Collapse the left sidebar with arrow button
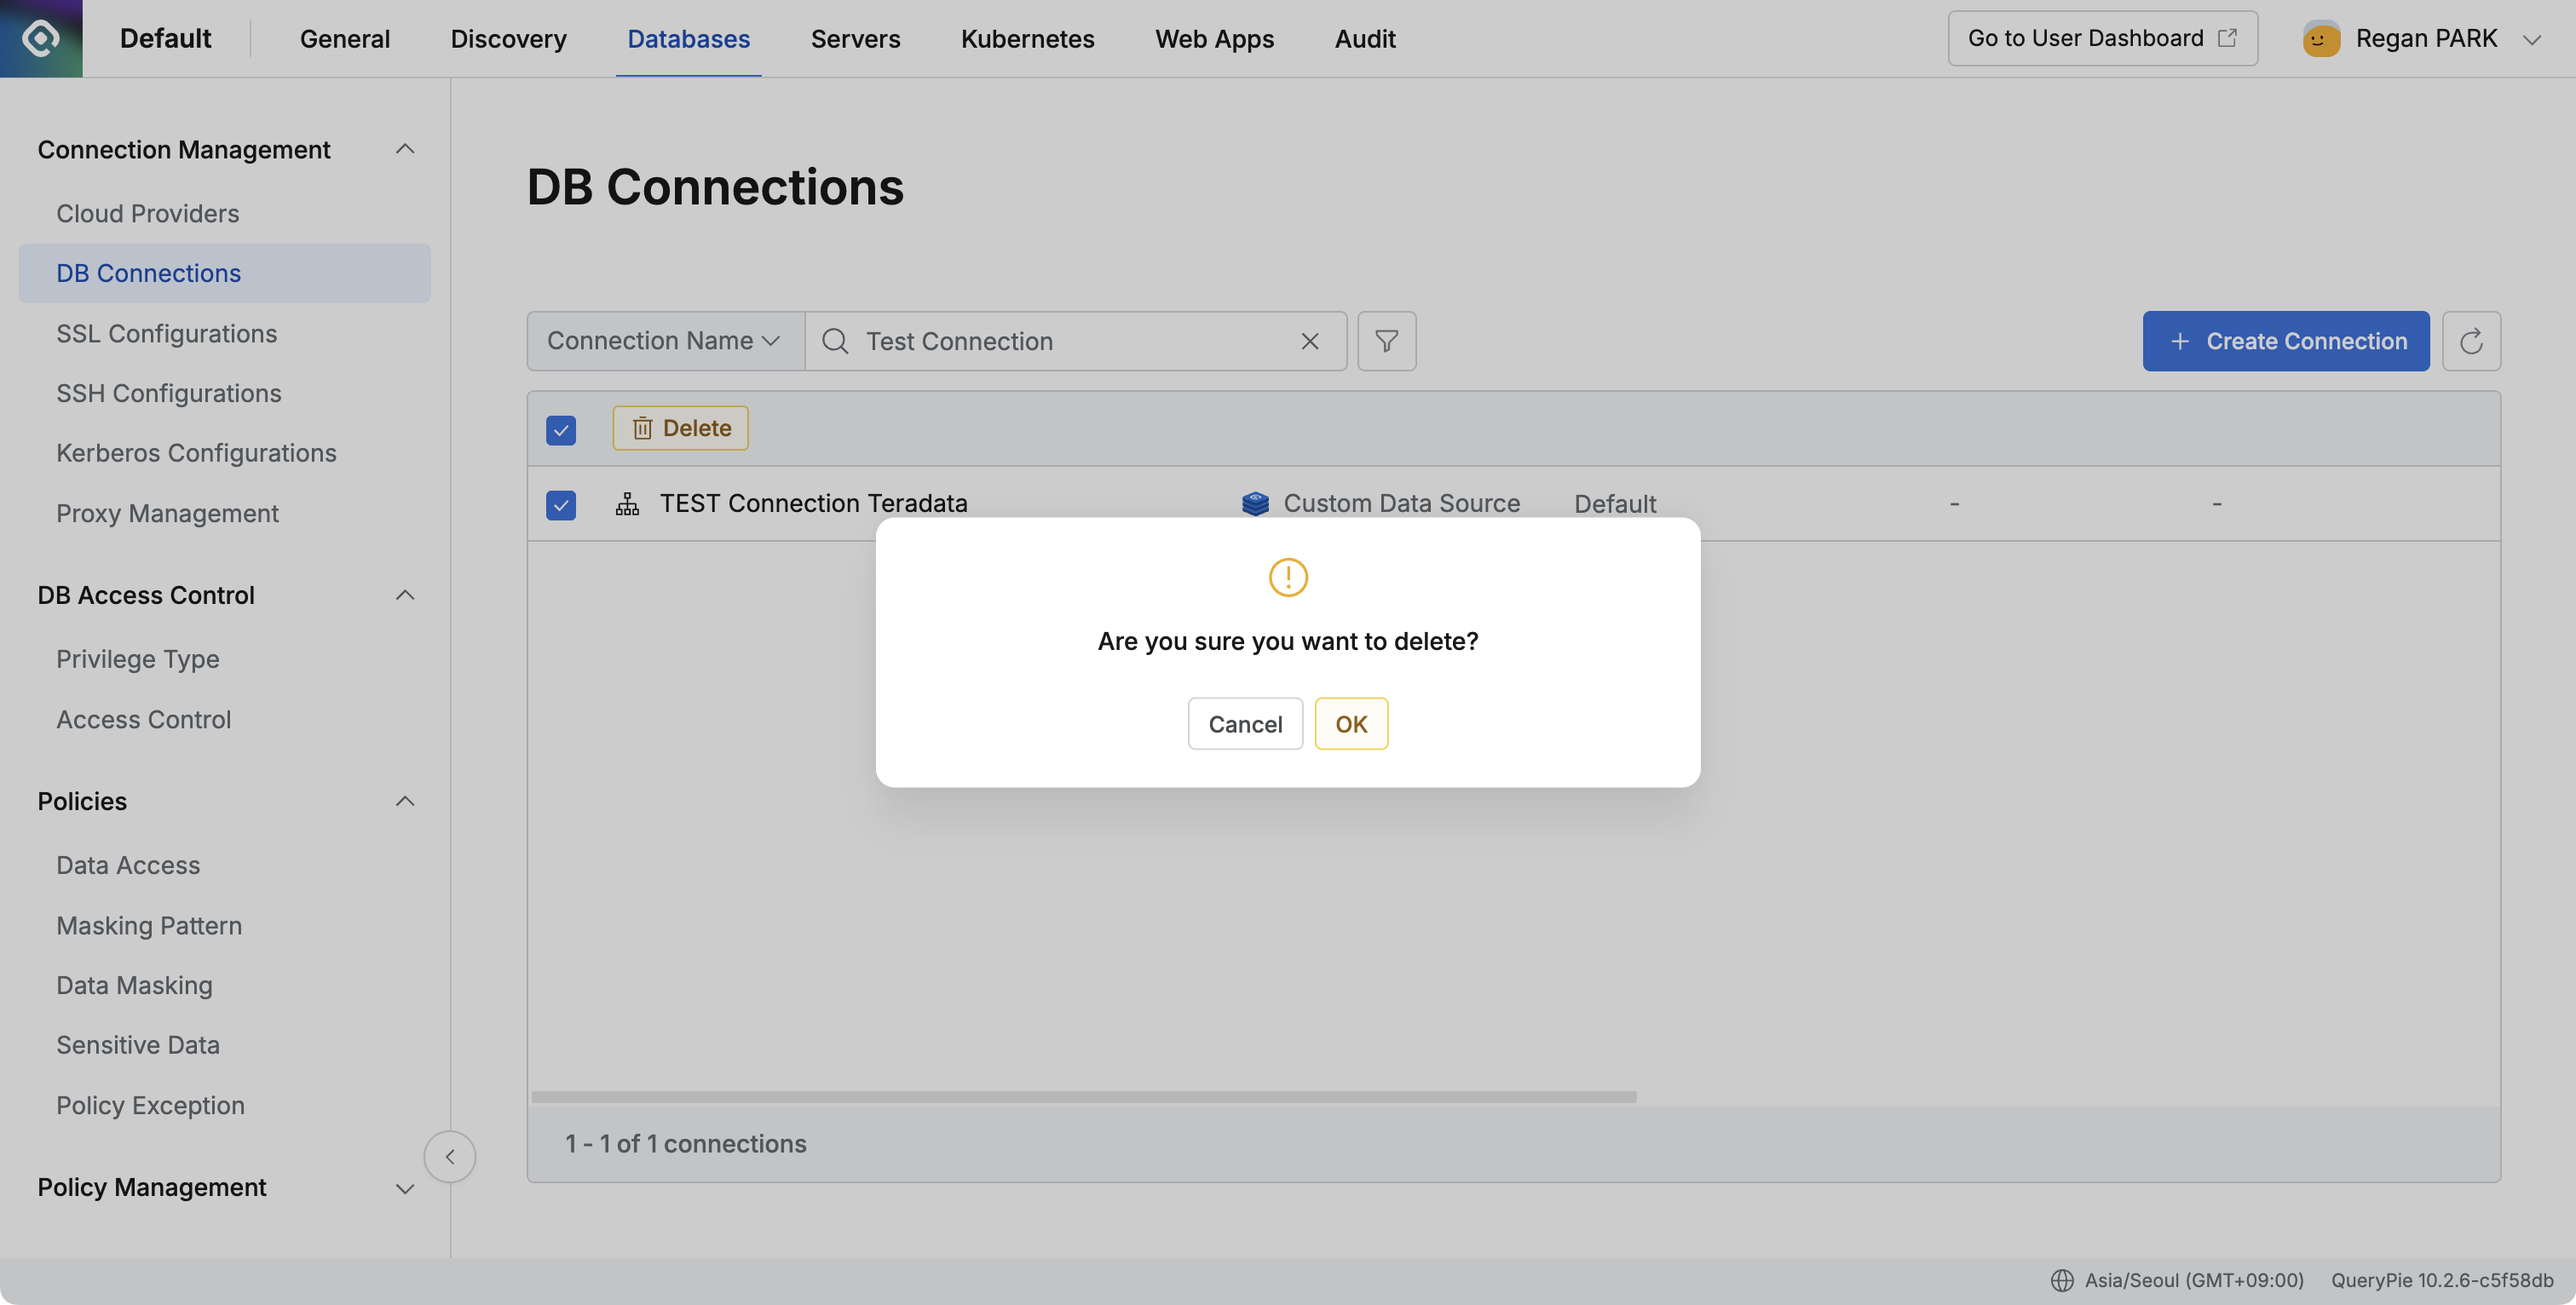The height and width of the screenshot is (1305, 2576). pos(450,1157)
